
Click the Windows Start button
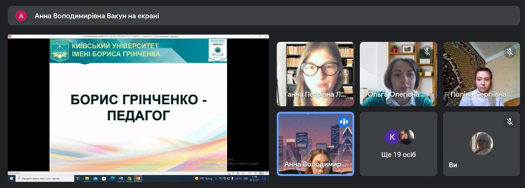(11, 179)
